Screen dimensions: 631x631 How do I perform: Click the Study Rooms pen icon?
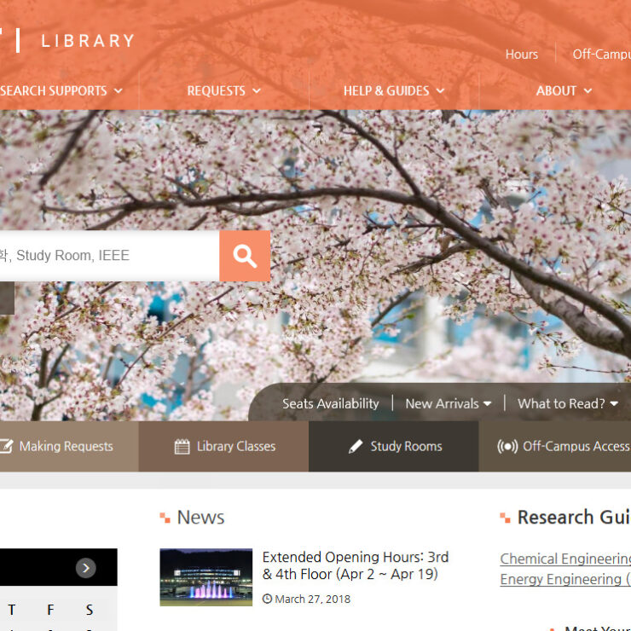click(356, 447)
